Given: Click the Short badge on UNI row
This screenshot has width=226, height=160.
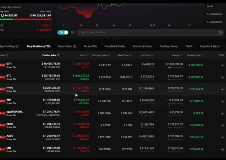Looking at the screenshot, I should 3,149.
